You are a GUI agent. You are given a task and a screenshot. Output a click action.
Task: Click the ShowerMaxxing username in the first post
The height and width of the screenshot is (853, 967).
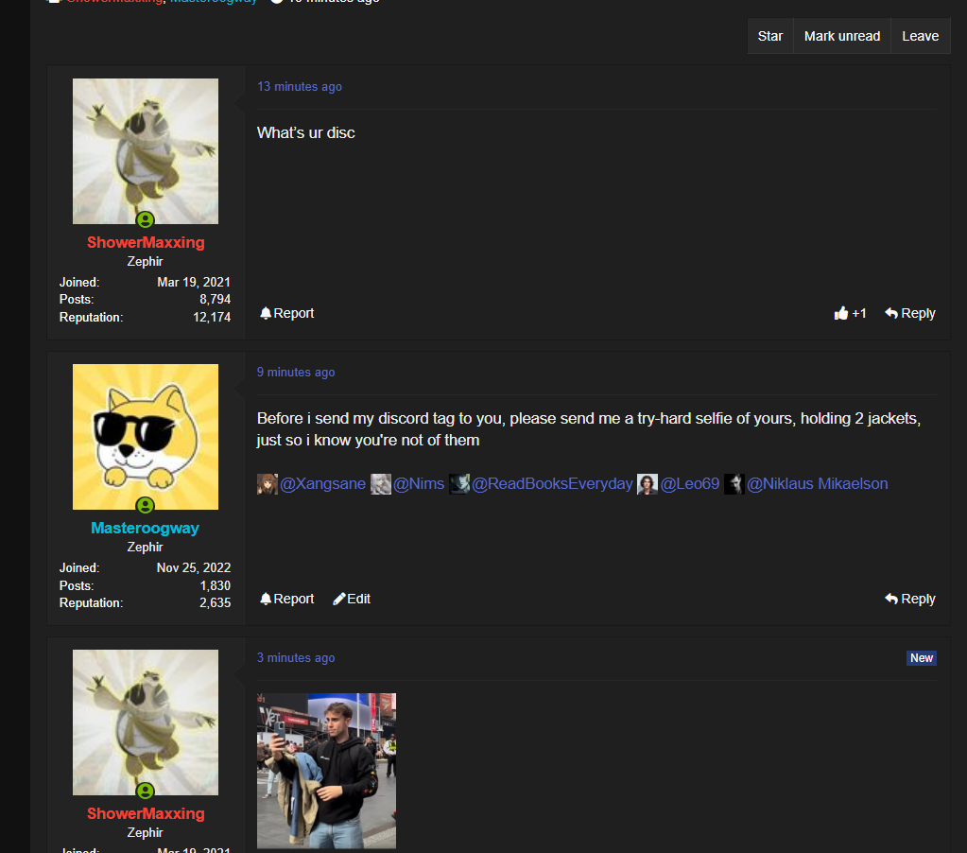pos(146,242)
